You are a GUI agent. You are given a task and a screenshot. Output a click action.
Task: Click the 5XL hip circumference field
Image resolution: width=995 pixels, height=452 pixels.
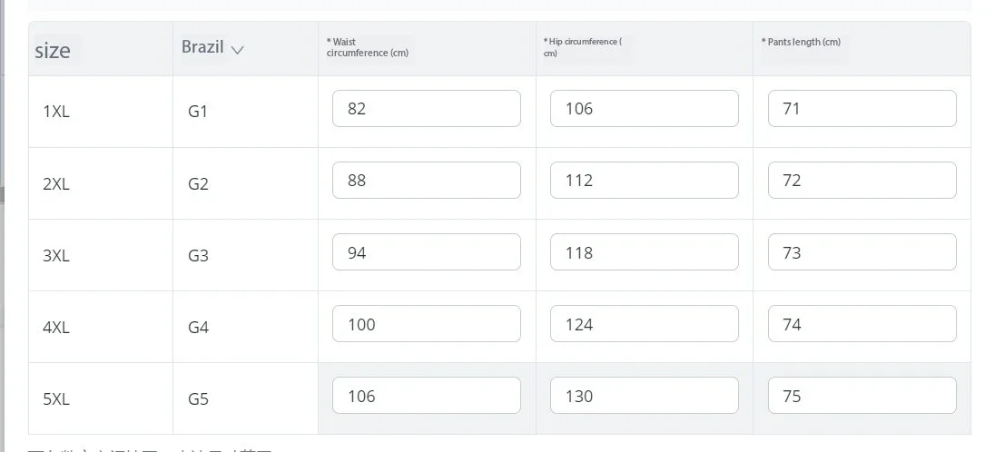pyautogui.click(x=644, y=396)
